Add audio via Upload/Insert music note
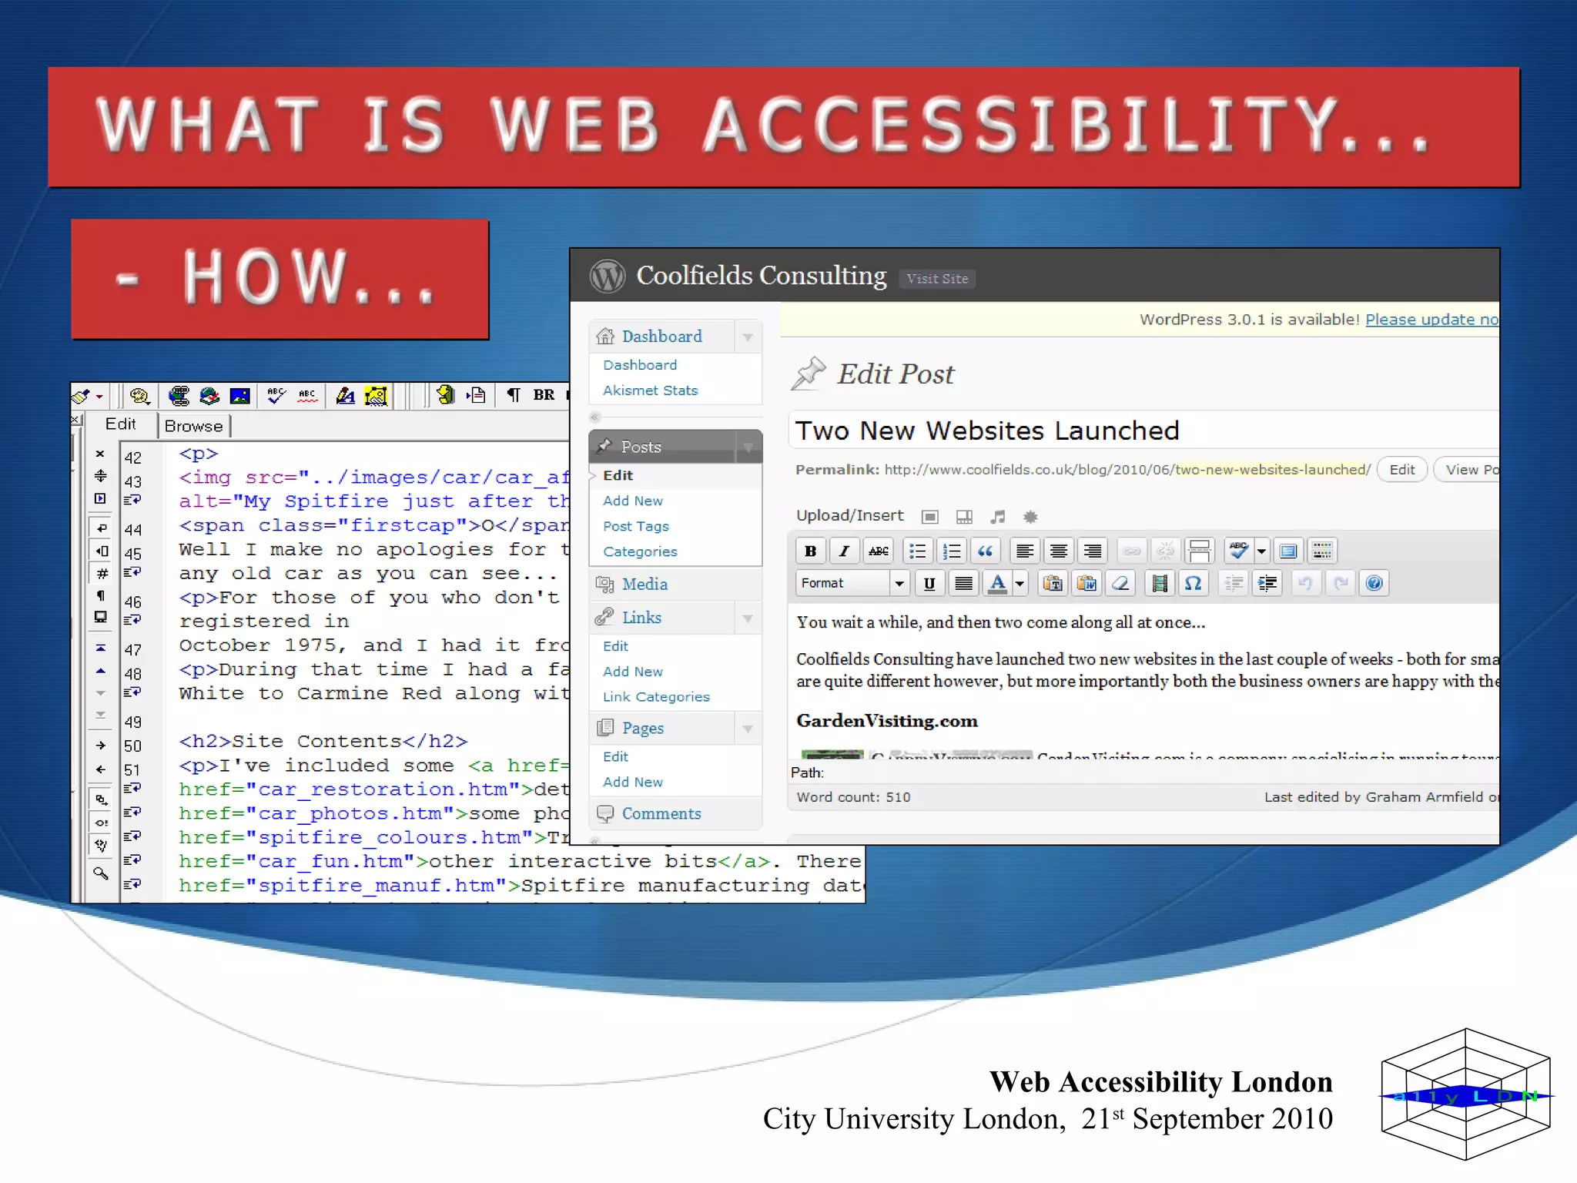This screenshot has width=1577, height=1183. tap(998, 517)
